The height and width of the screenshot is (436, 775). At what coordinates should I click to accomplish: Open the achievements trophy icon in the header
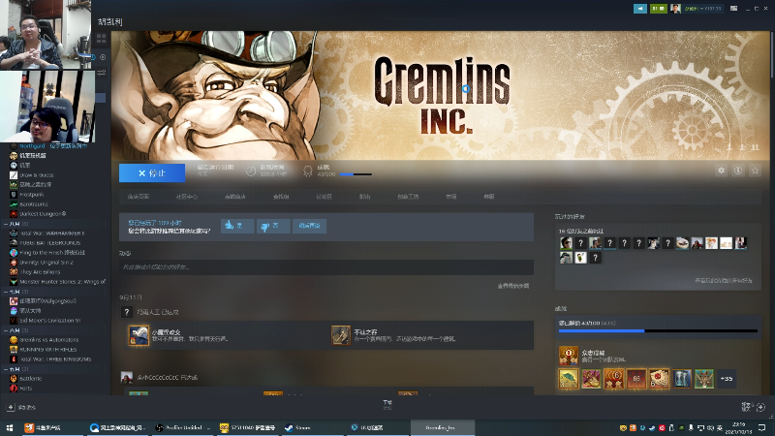click(307, 171)
